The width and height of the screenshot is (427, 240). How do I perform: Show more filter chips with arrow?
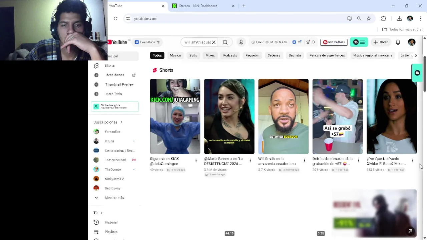416,55
